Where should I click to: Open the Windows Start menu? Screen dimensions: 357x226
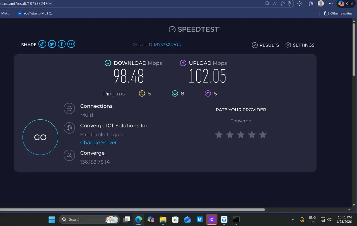pos(52,220)
